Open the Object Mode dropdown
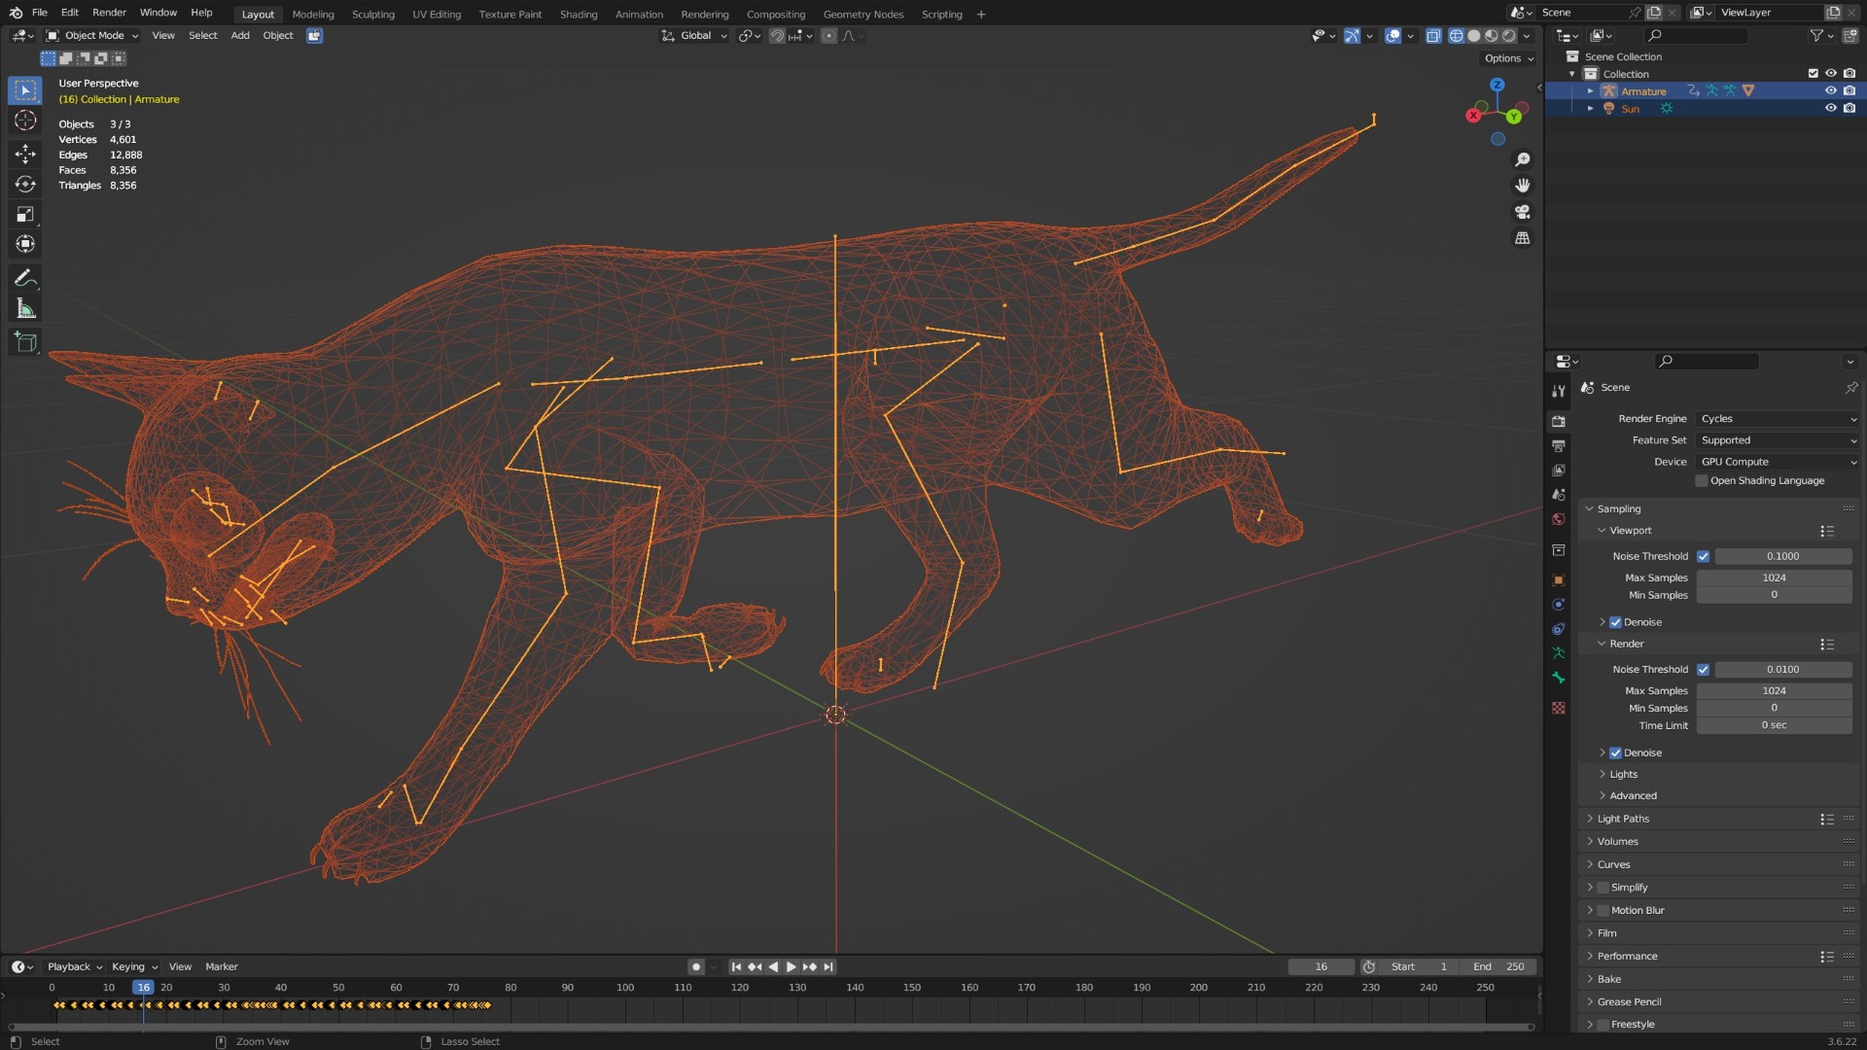This screenshot has width=1867, height=1050. (92, 35)
